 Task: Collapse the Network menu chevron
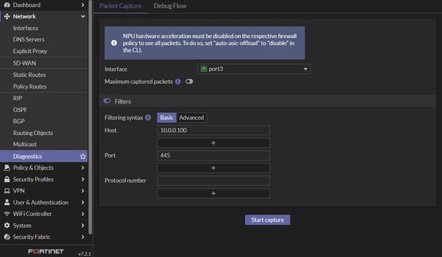83,16
